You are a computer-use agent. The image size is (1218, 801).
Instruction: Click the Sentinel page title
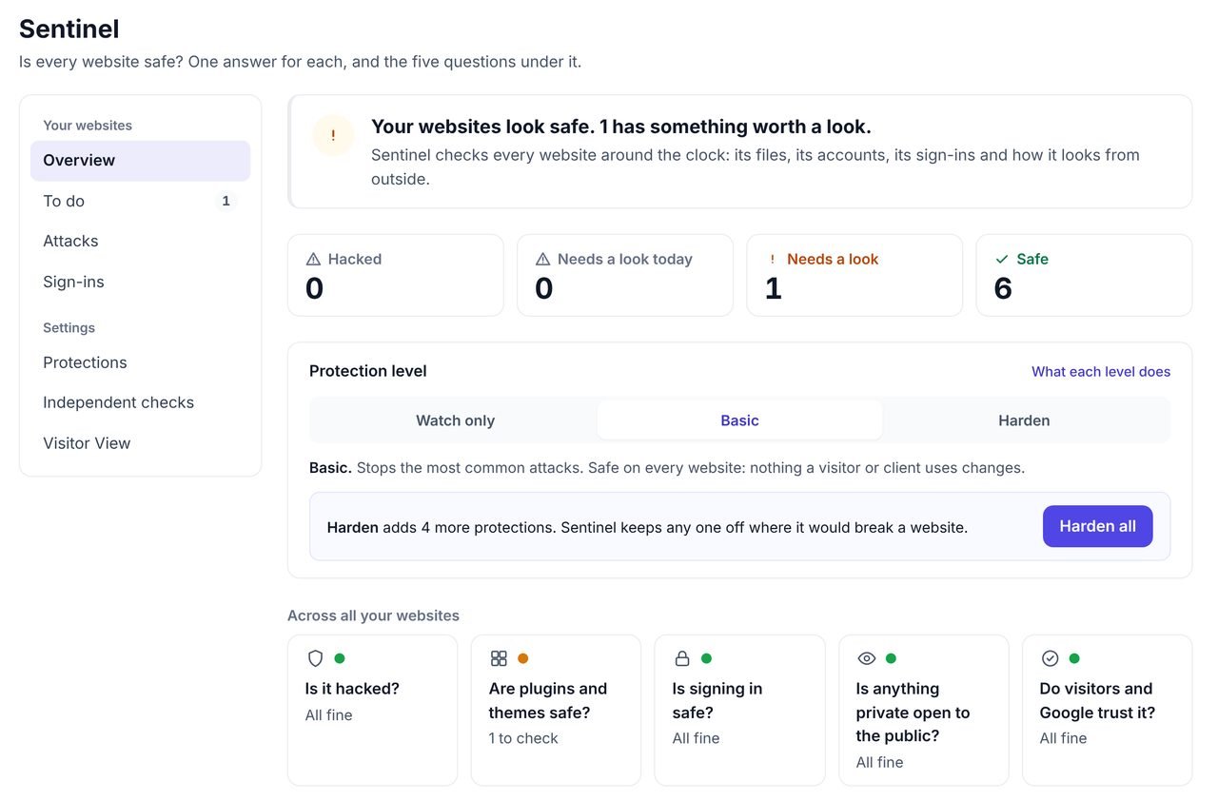click(69, 29)
